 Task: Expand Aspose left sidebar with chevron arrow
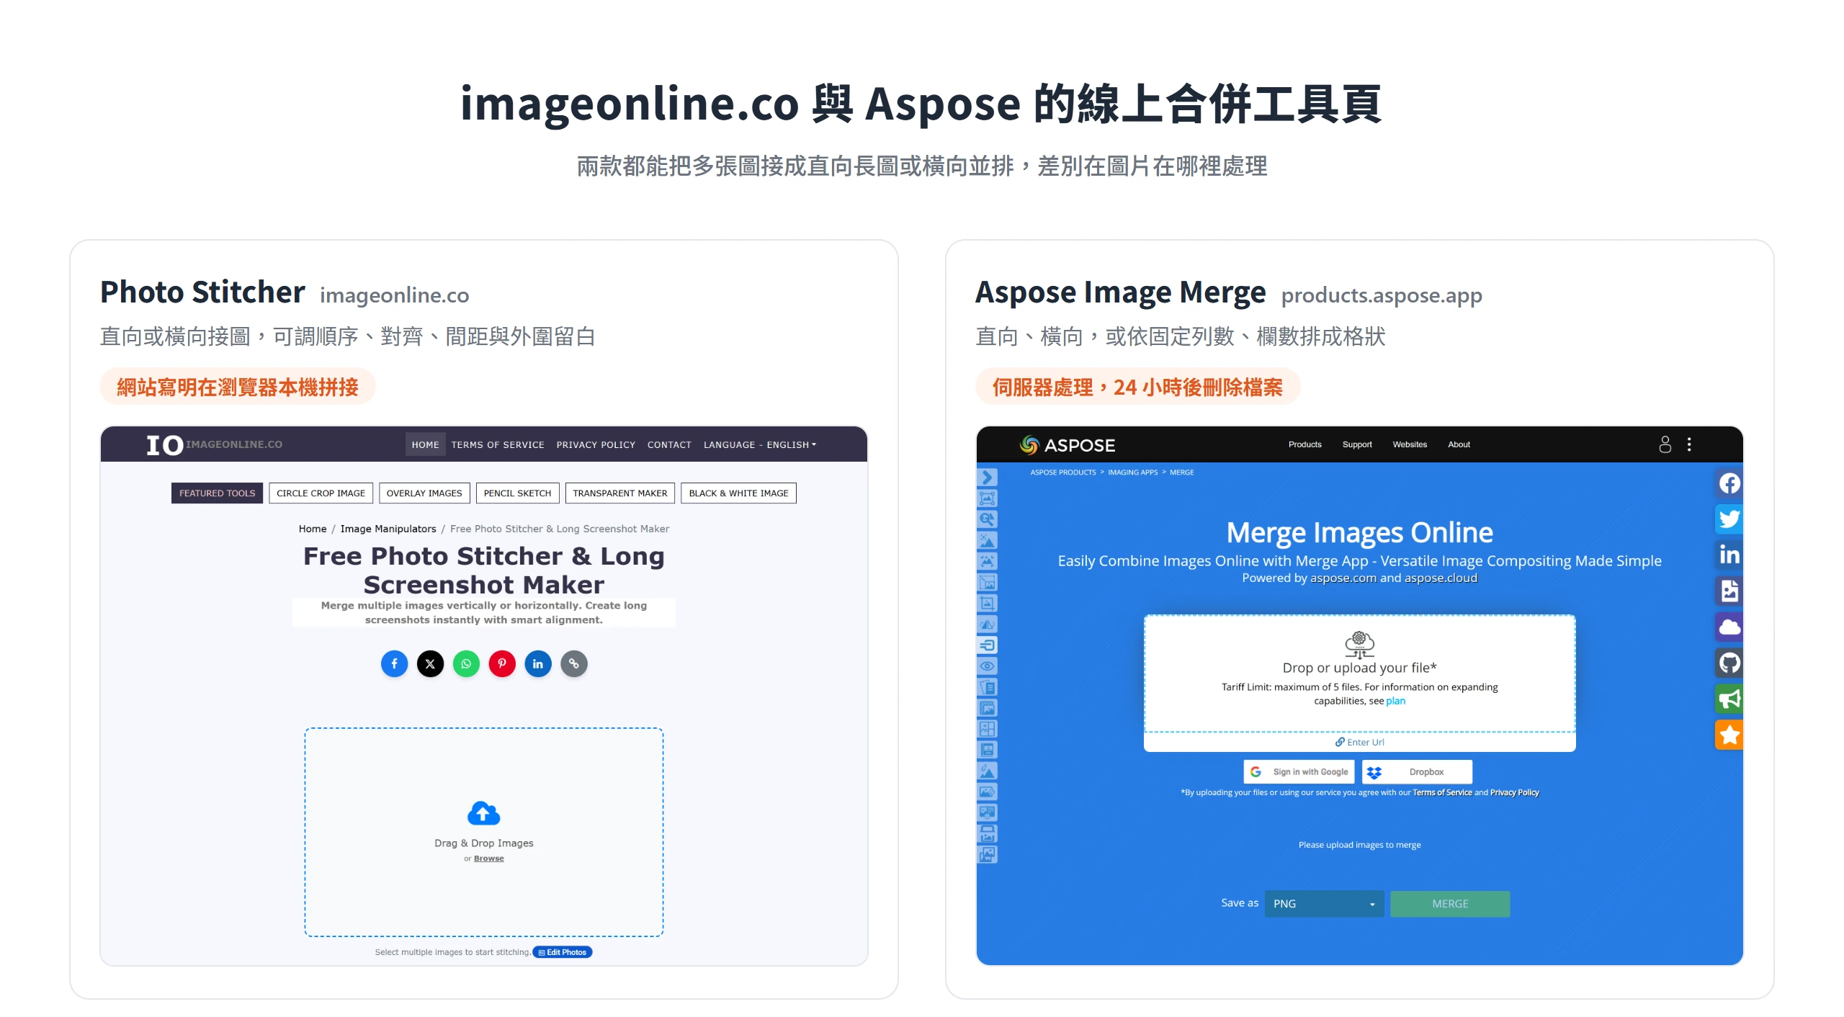click(x=988, y=478)
